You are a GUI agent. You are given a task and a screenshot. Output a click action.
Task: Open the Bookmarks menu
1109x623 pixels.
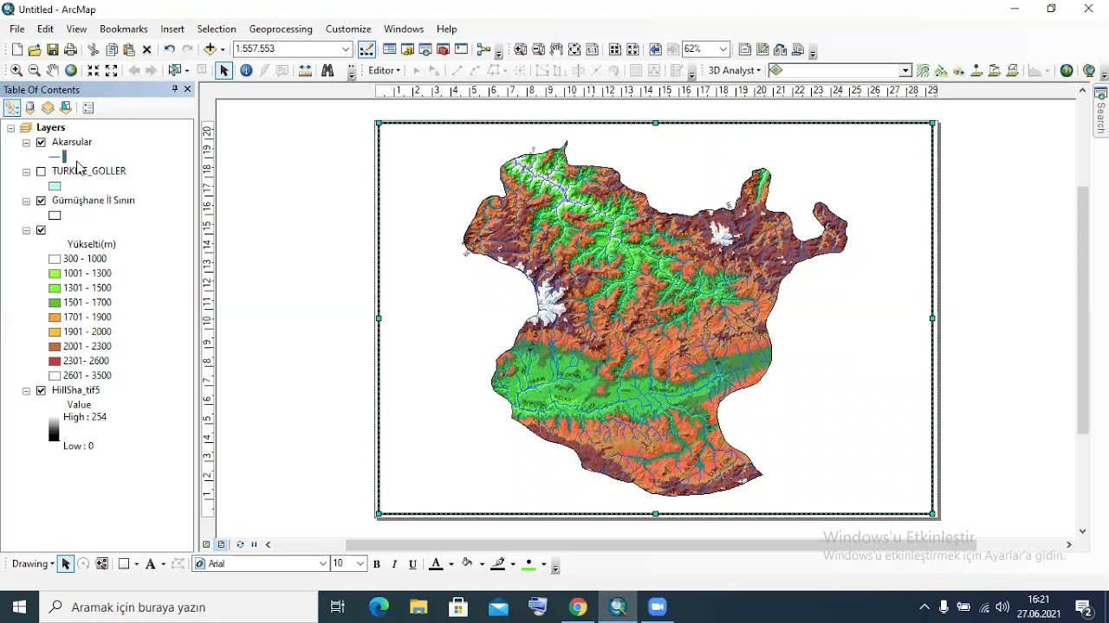(123, 29)
